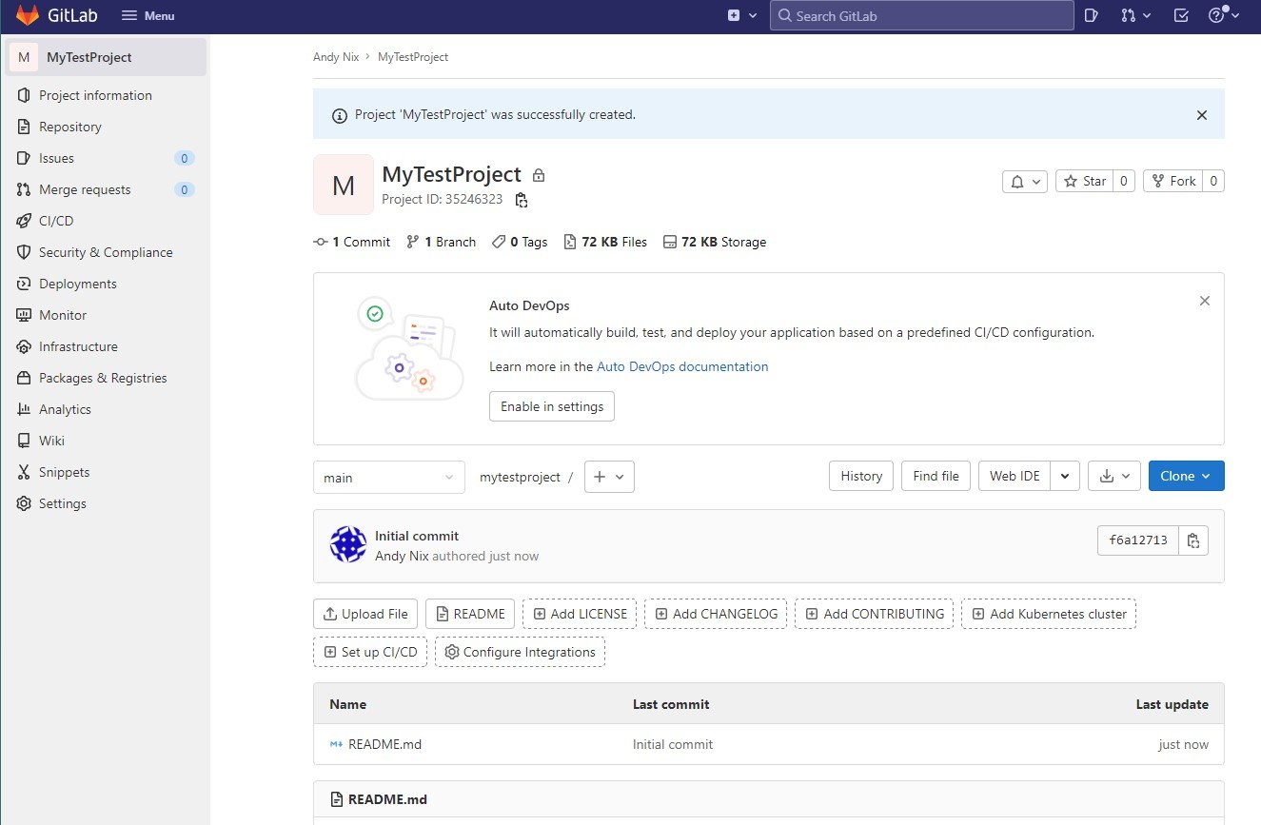Copy the commit SHA f6a12713
This screenshot has width=1261, height=825.
(1193, 541)
